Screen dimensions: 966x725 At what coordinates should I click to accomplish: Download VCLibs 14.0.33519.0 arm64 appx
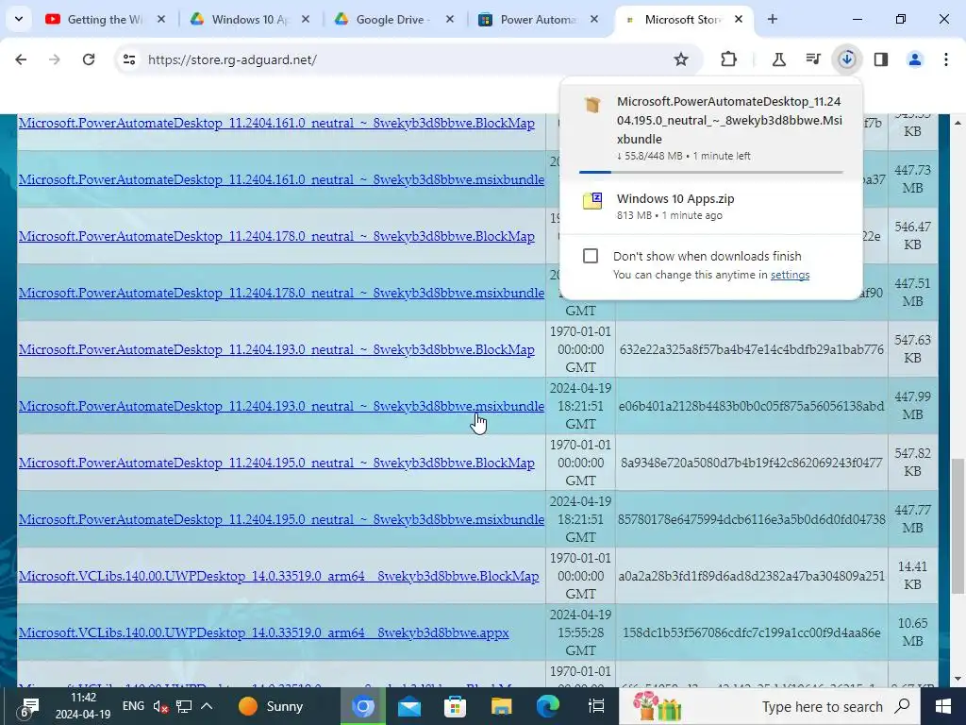coord(264,633)
